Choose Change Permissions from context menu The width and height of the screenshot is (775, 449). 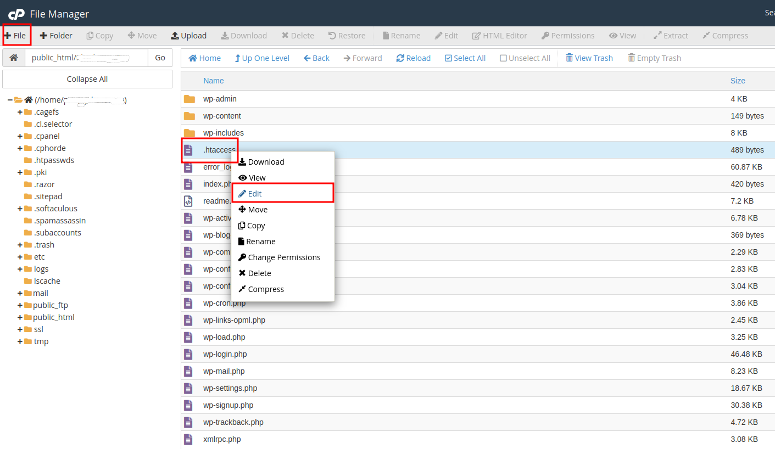pos(280,257)
